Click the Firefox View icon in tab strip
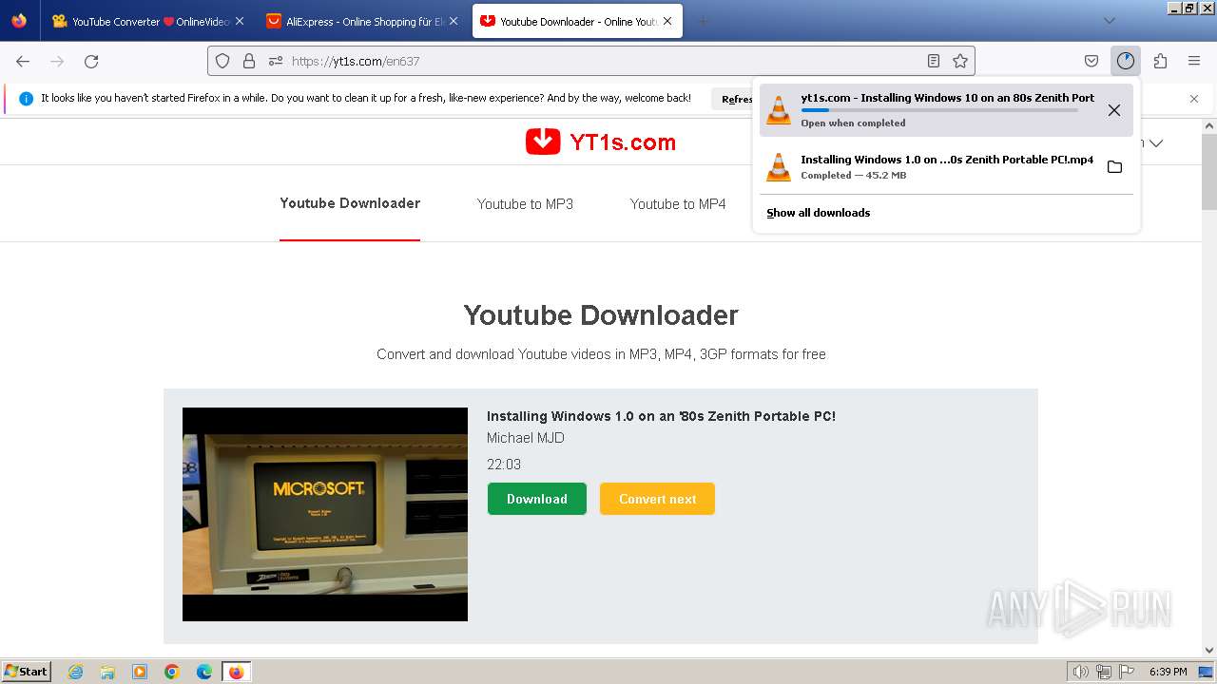Image resolution: width=1217 pixels, height=684 pixels. pos(19,21)
